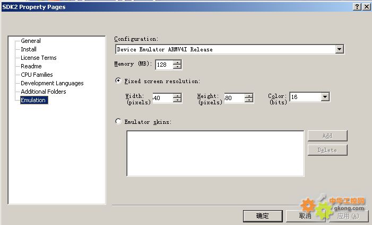Confirm with the 确定 button
This screenshot has width=372, height=225.
click(263, 216)
